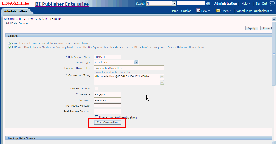The height and width of the screenshot is (144, 276).
Task: Click the Password field
Action: (107, 100)
